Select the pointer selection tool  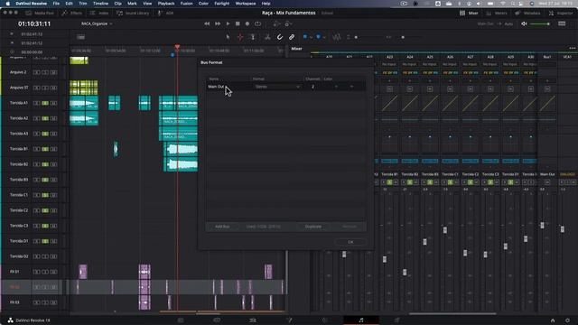click(228, 37)
